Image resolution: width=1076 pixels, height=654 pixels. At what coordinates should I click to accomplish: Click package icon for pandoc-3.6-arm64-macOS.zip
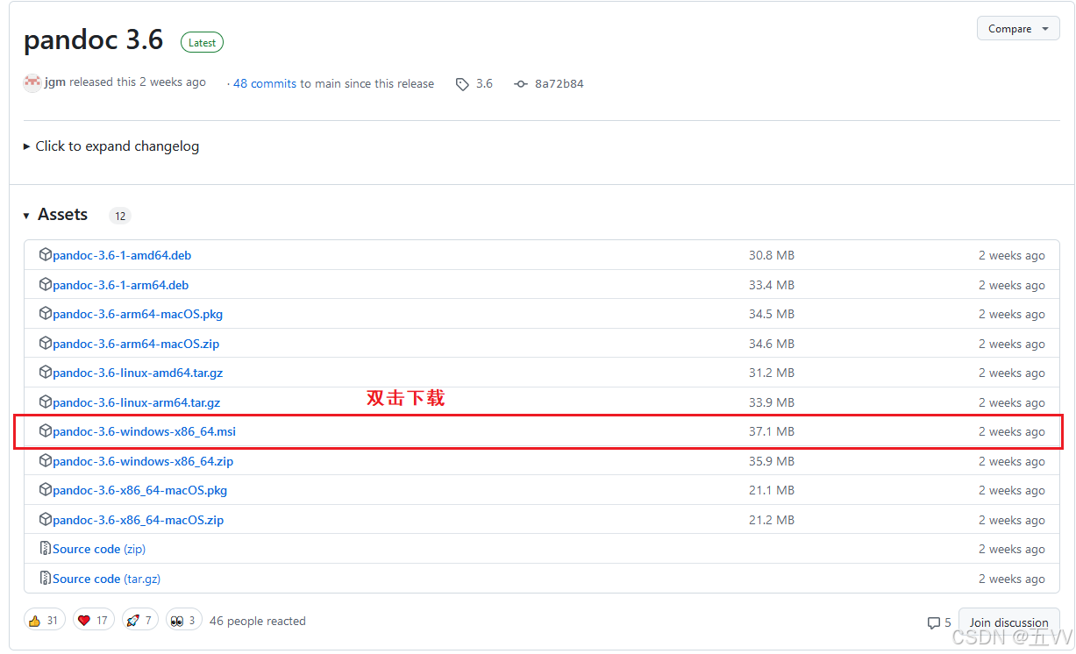click(46, 344)
